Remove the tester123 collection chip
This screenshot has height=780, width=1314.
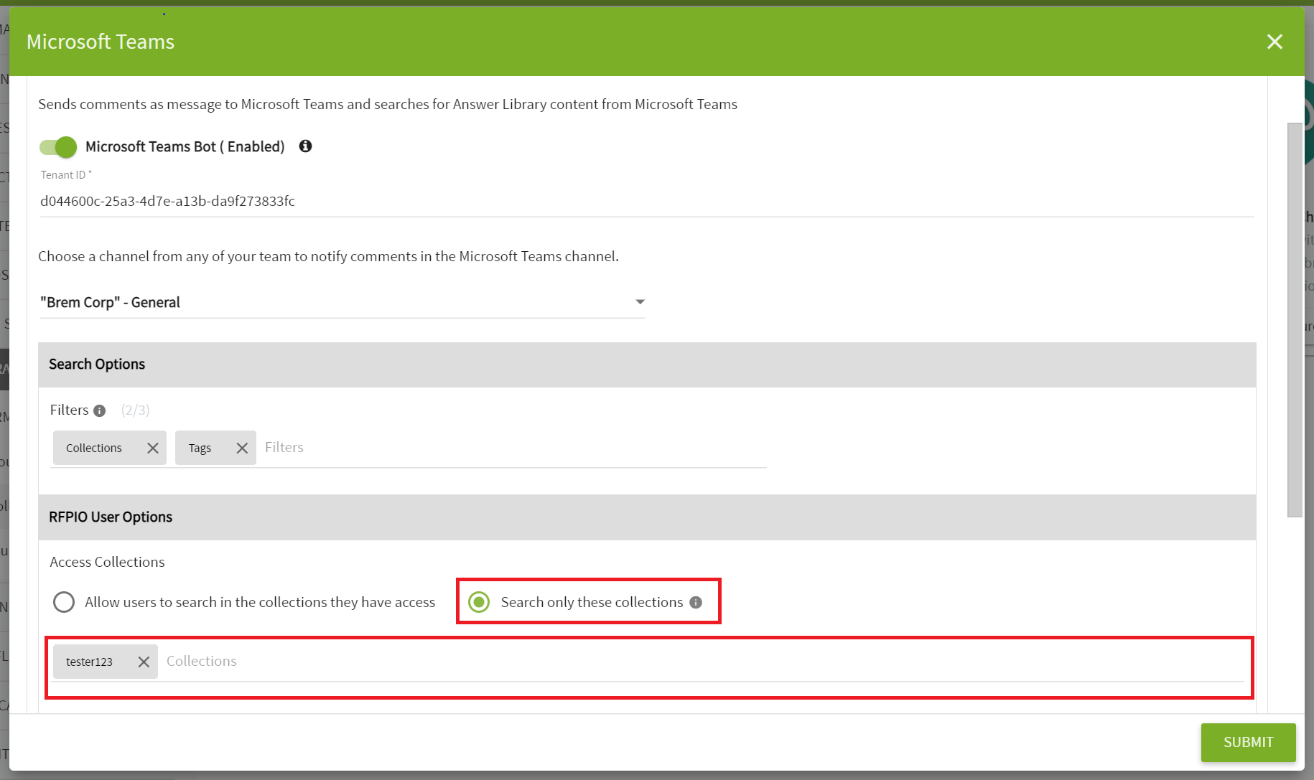point(144,662)
